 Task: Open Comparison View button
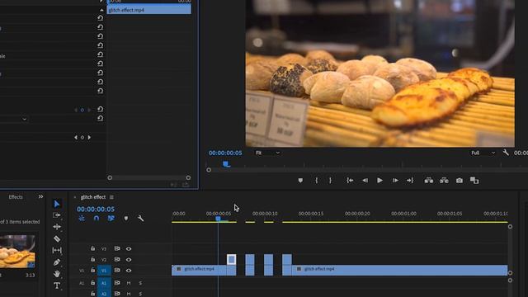(474, 181)
